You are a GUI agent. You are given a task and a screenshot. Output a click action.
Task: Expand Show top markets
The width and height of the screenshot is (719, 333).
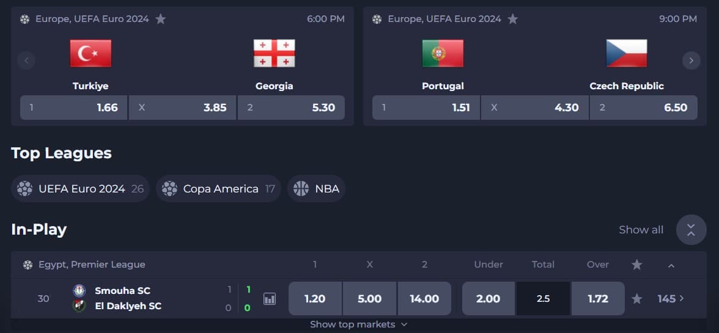click(358, 324)
